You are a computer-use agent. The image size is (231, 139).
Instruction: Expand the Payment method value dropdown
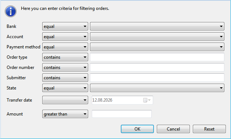coord(157,47)
